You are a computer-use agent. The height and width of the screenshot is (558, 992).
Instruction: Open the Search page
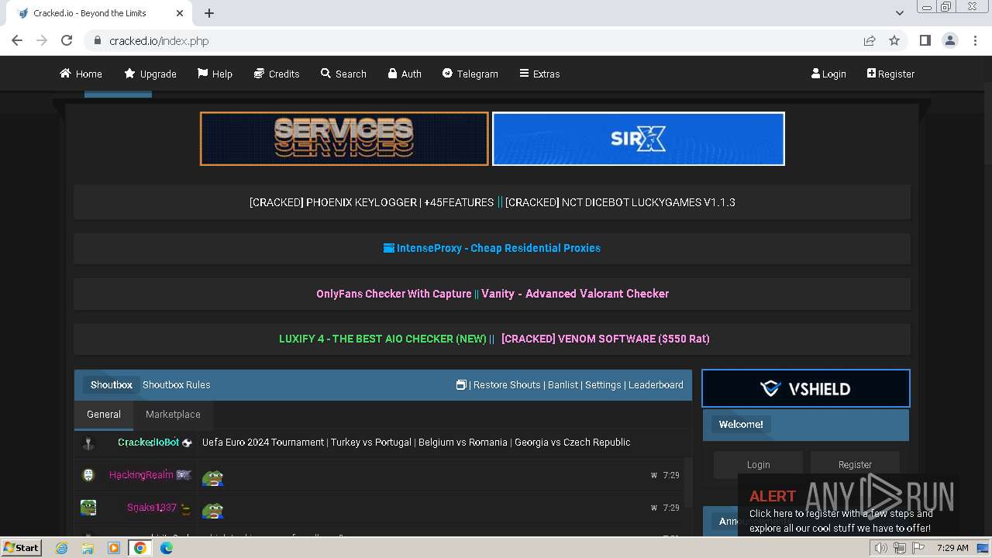pyautogui.click(x=343, y=74)
